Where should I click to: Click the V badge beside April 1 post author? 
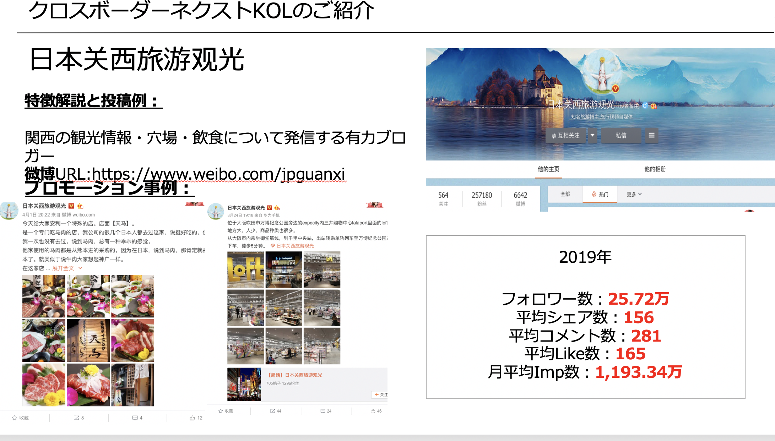[71, 206]
